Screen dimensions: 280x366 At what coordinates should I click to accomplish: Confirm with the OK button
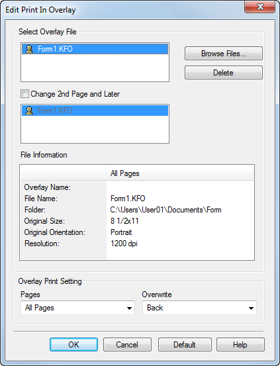(73, 345)
